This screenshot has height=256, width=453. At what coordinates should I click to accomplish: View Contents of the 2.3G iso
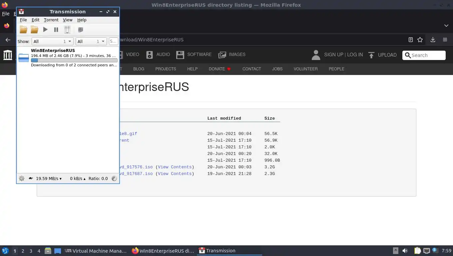point(175,174)
